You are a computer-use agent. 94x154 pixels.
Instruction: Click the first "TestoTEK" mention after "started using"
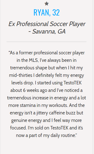pyautogui.click(x=72, y=83)
